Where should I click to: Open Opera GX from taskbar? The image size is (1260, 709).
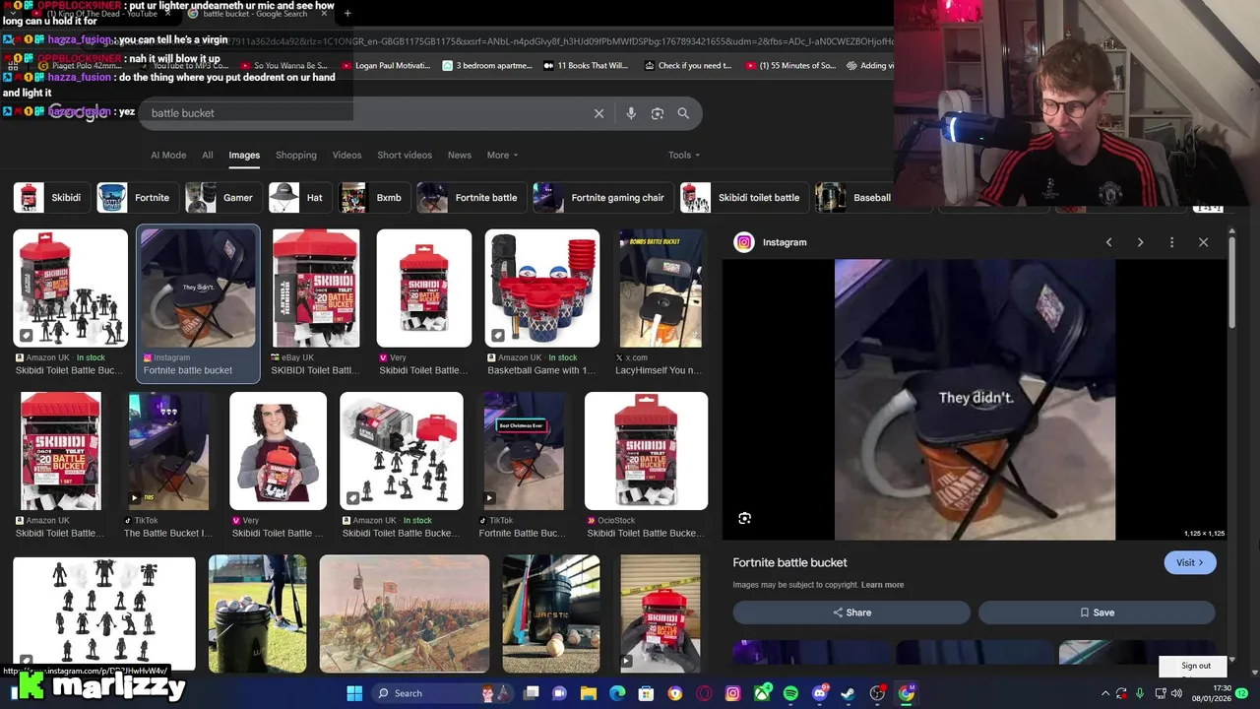pos(704,693)
